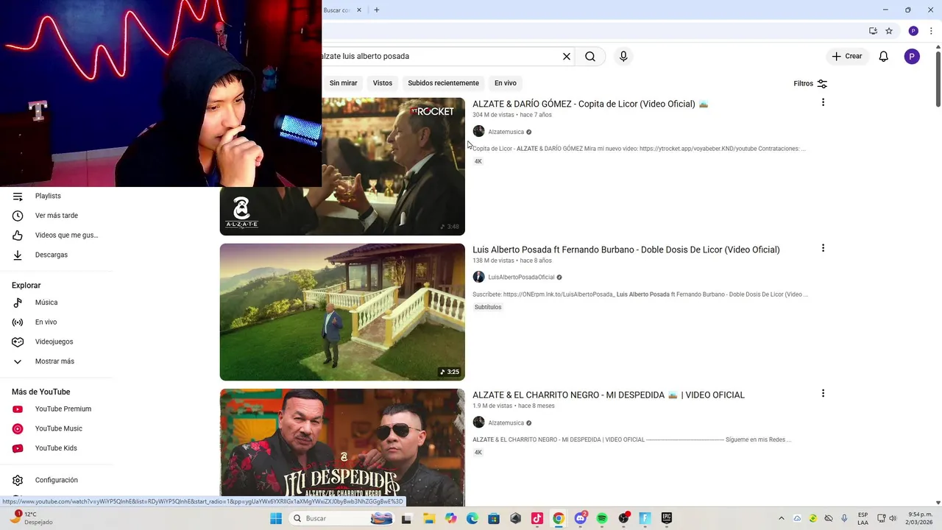
Task: Open the YouTube account avatar menu
Action: (912, 56)
